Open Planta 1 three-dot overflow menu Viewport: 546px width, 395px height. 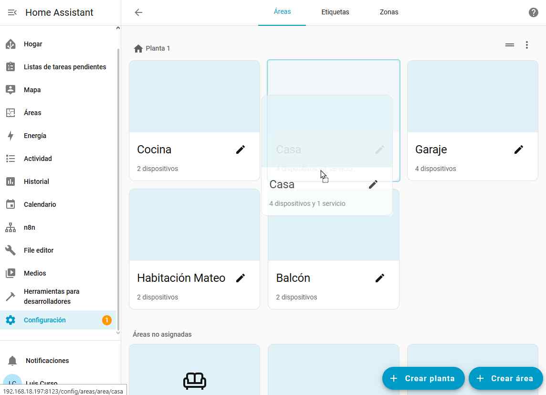tap(527, 45)
